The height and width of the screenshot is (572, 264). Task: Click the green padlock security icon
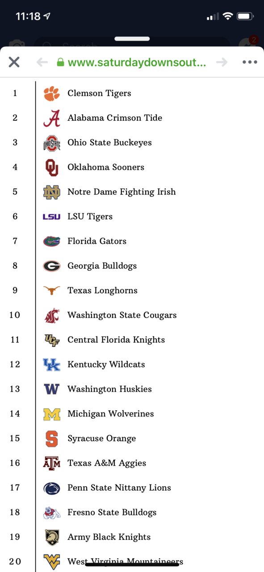click(x=61, y=62)
